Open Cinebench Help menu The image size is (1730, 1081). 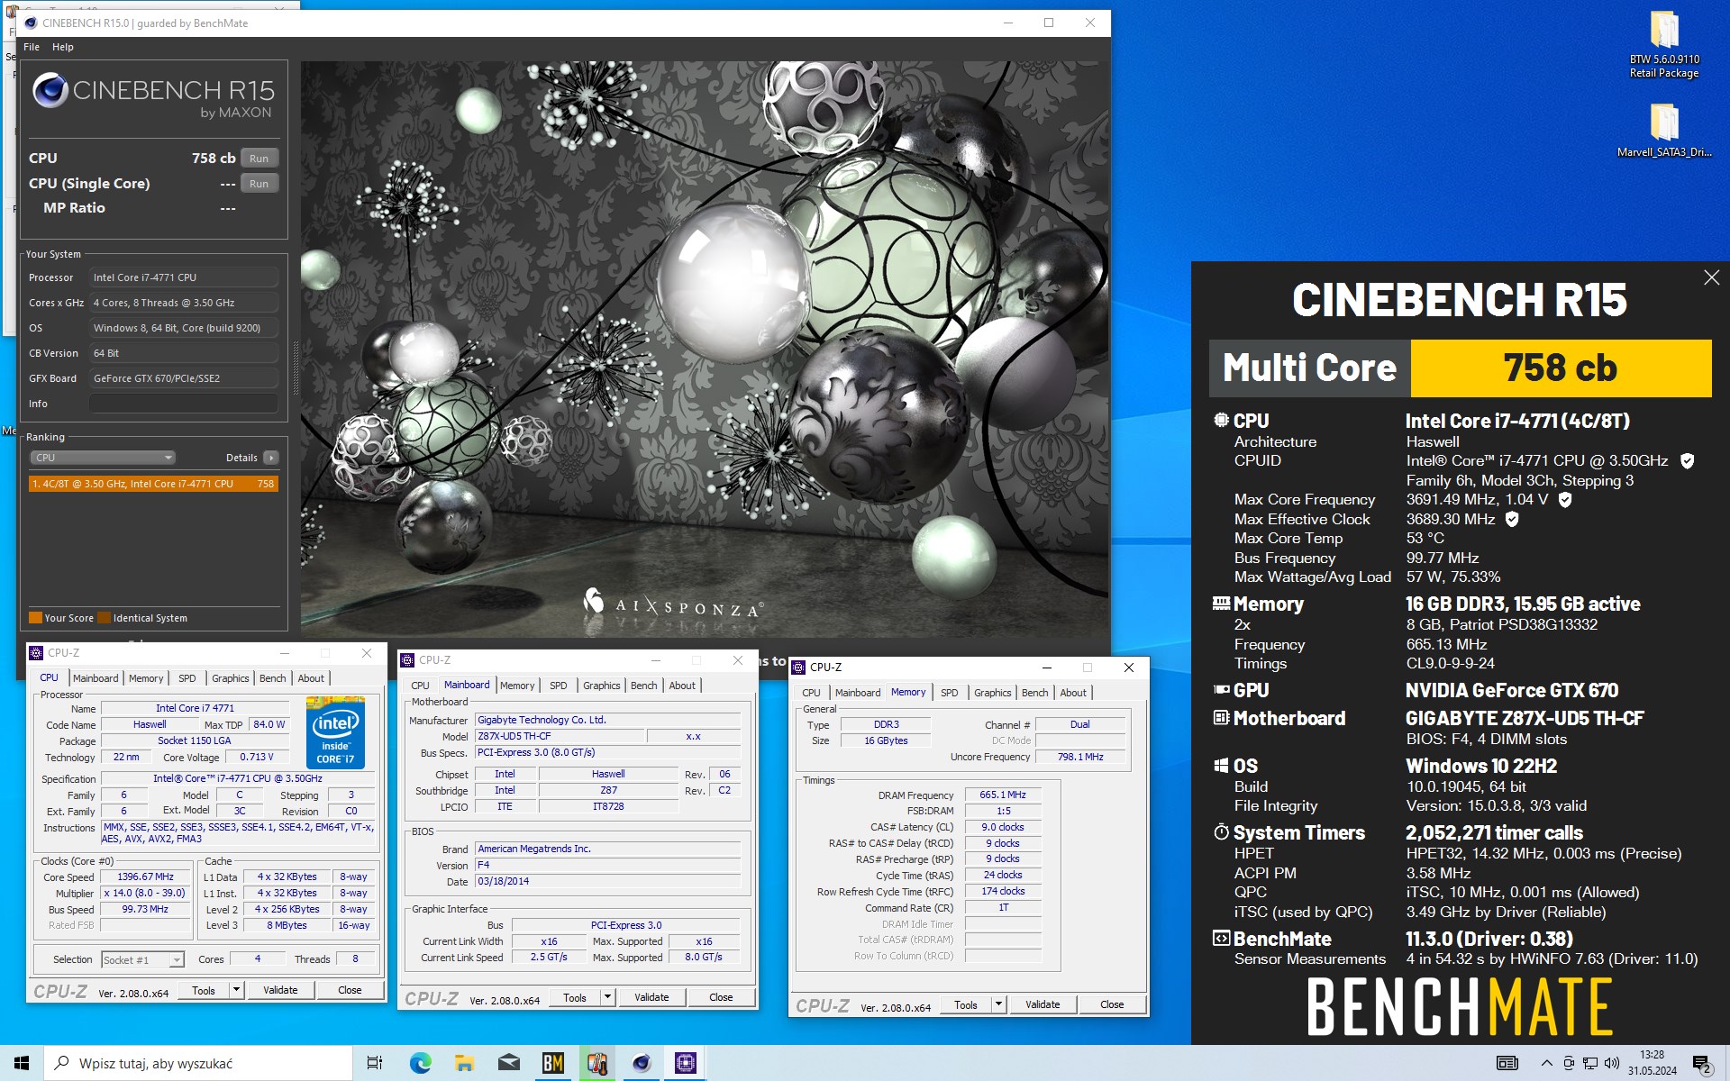[x=63, y=47]
